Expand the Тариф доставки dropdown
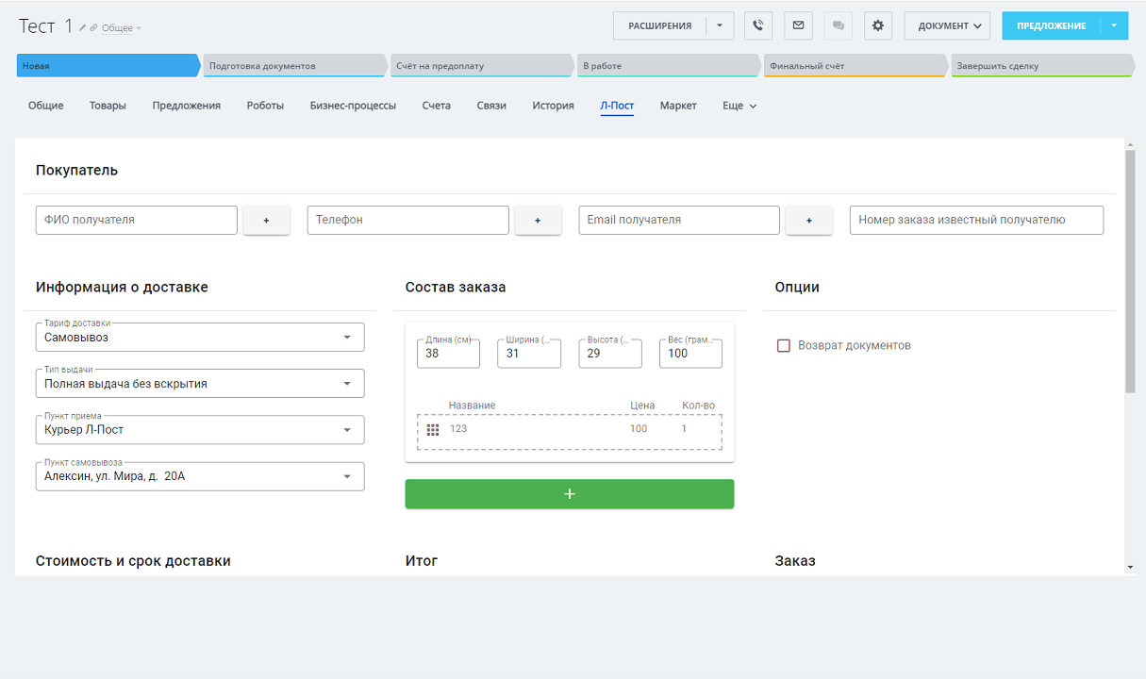The height and width of the screenshot is (679, 1146). click(x=346, y=338)
